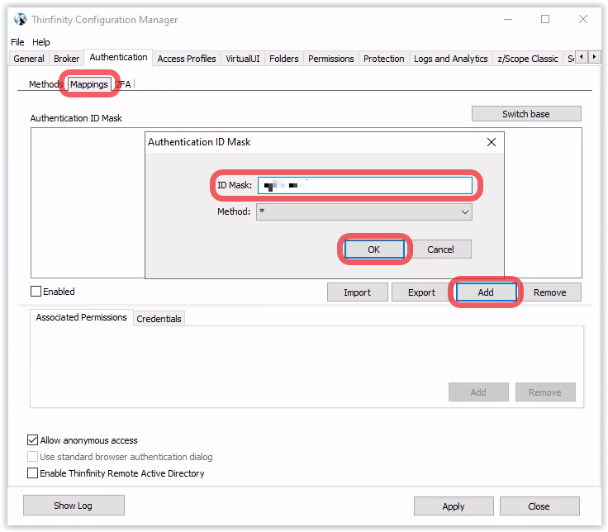Image resolution: width=608 pixels, height=532 pixels.
Task: Click the Close button at bottom
Action: tap(539, 506)
